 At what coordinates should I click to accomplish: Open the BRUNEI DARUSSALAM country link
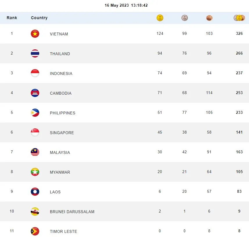point(72,212)
